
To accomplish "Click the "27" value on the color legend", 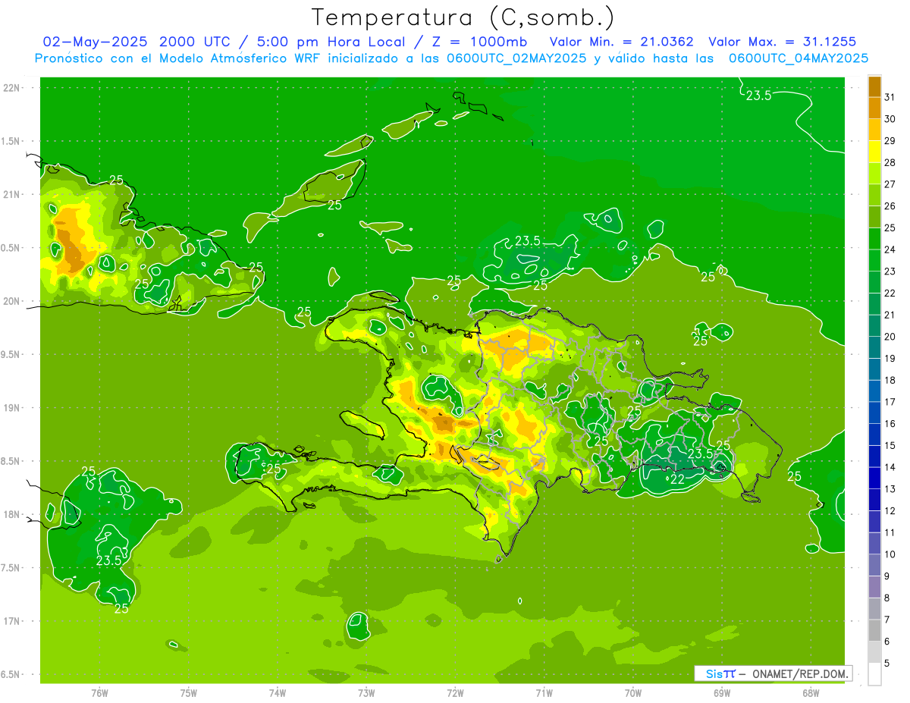I will pyautogui.click(x=890, y=184).
